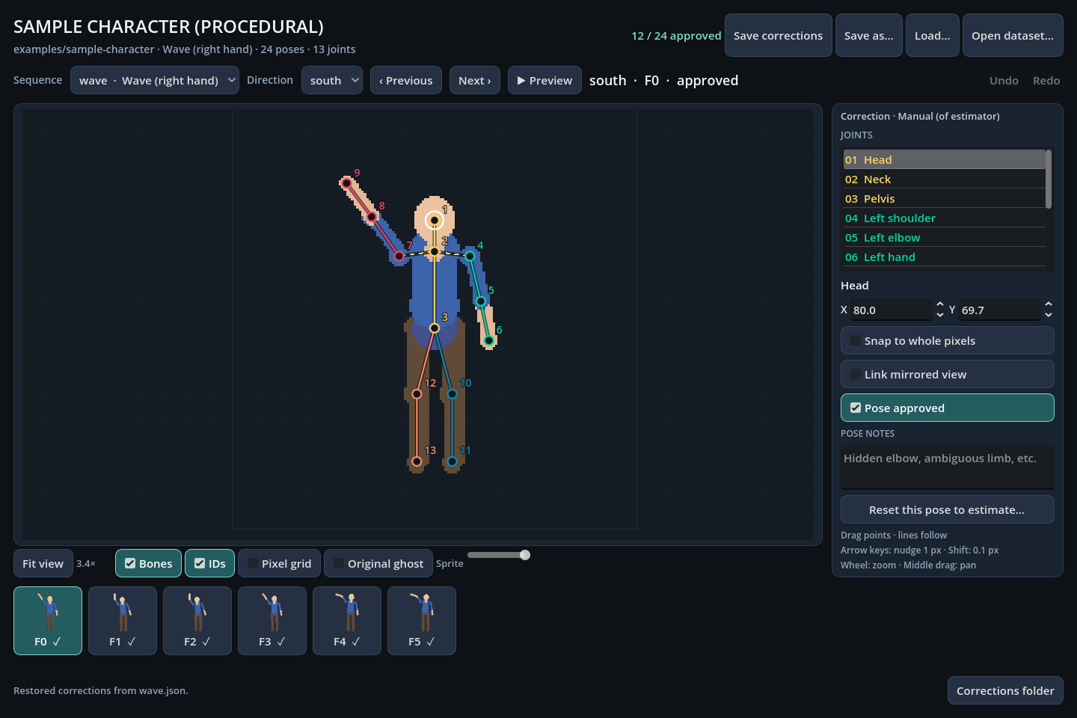The height and width of the screenshot is (718, 1077).
Task: Open the Save as… dialog
Action: pos(868,35)
